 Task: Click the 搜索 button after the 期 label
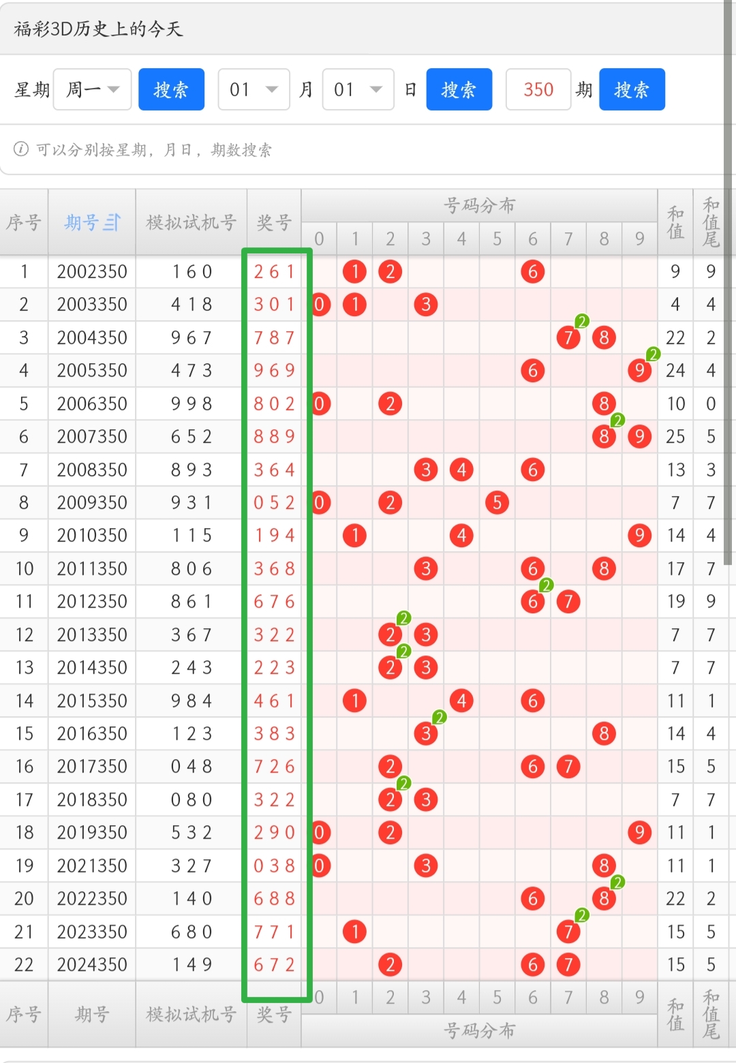pyautogui.click(x=632, y=89)
